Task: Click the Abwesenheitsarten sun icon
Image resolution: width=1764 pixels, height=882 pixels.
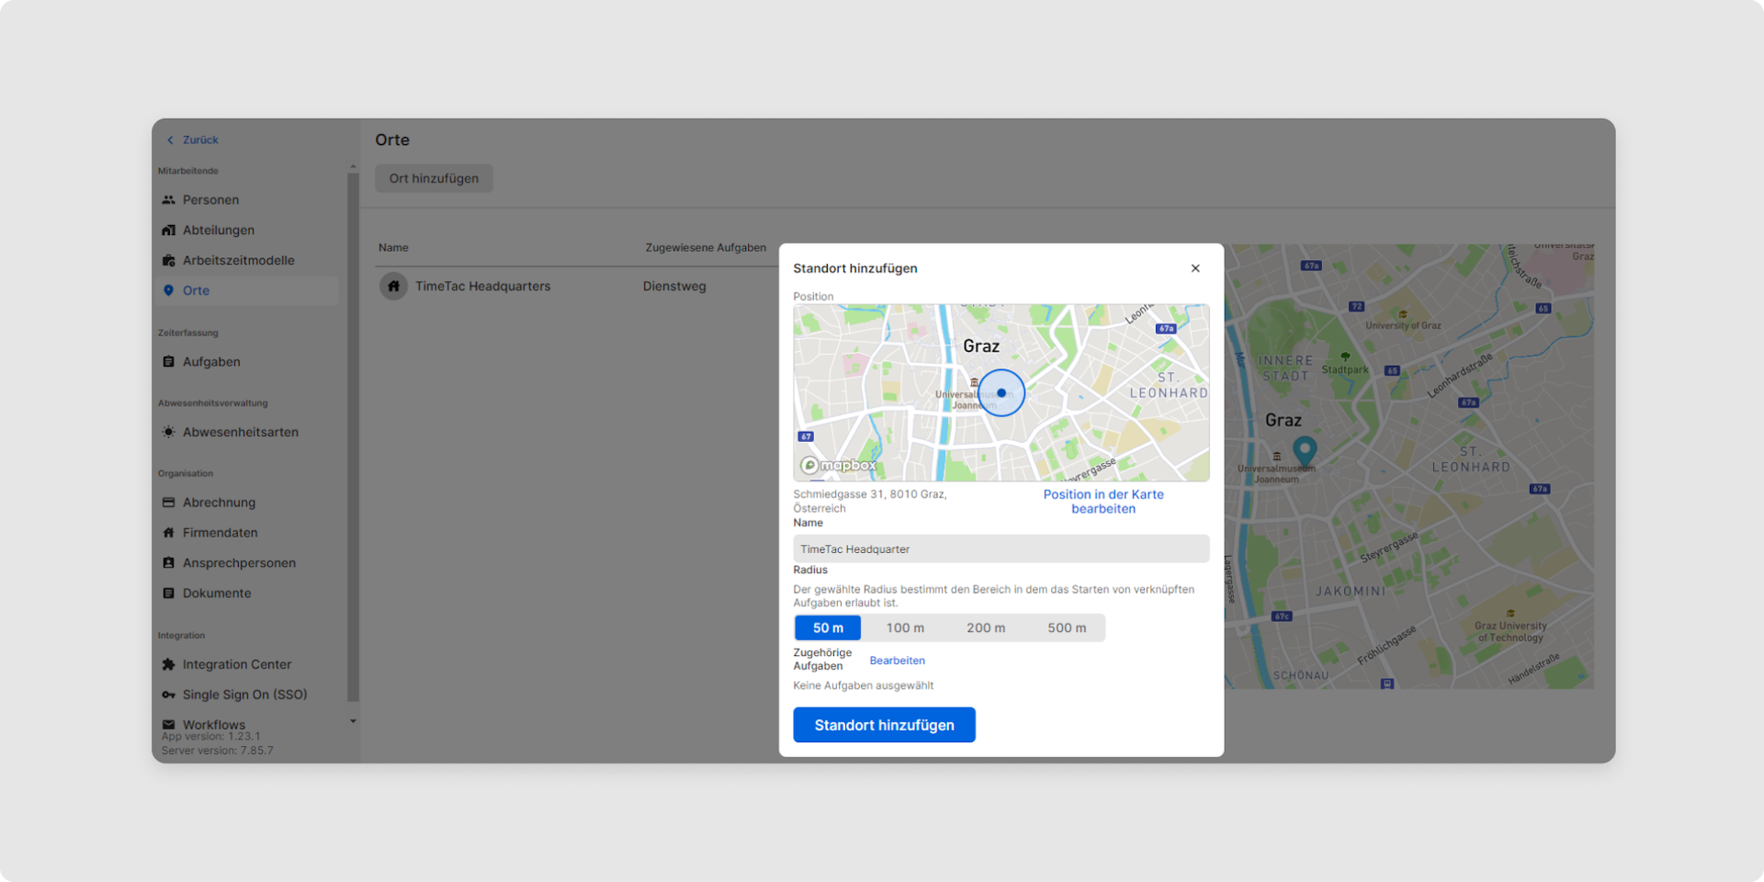Action: tap(168, 432)
